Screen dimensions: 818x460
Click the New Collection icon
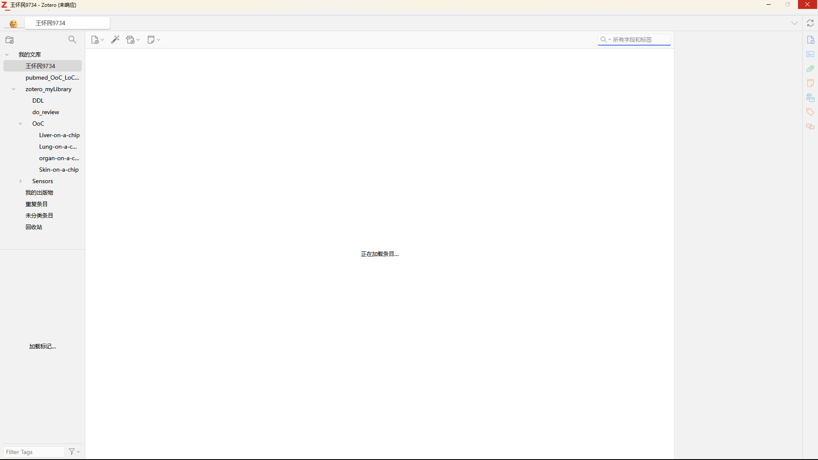pyautogui.click(x=9, y=40)
